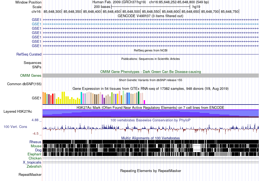Image resolution: width=259 pixels, height=181 pixels.
Task: Click the dark green bar in GTEx chart
Action: pyautogui.click(x=139, y=98)
